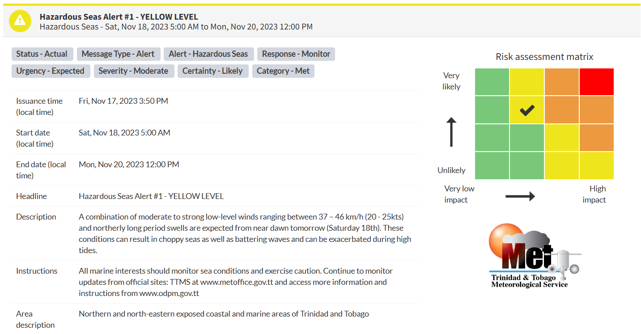
Task: Select the red cell in the risk matrix
Action: (597, 82)
